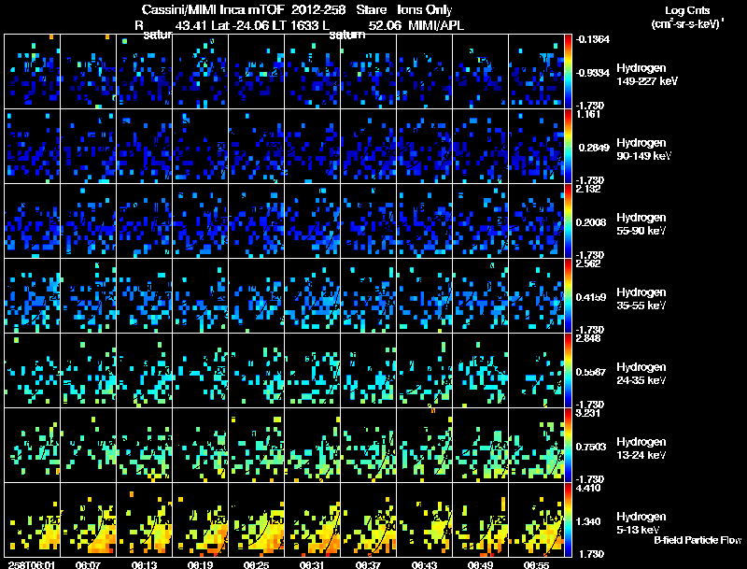Click the 06:49 time label
The height and width of the screenshot is (569, 747).
pyautogui.click(x=480, y=565)
